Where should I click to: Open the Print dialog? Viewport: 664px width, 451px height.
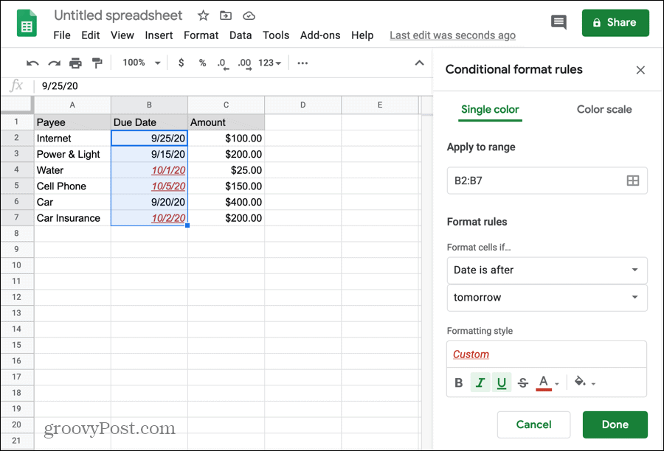coord(75,63)
